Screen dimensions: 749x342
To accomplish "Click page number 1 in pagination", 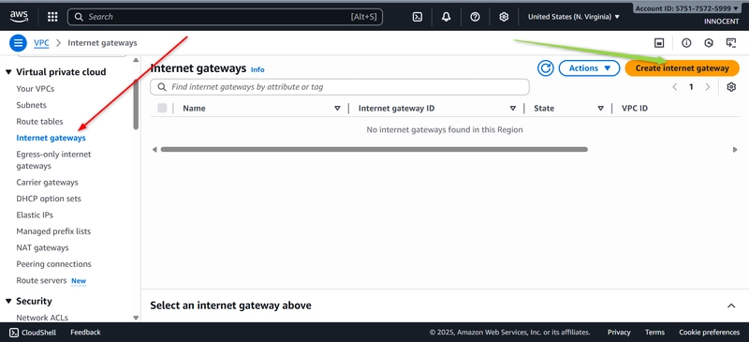I will pos(691,87).
